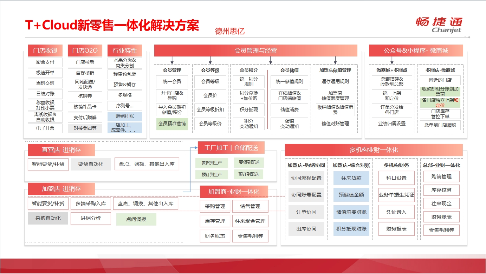Click the 凭证录入 box

(x=396, y=212)
